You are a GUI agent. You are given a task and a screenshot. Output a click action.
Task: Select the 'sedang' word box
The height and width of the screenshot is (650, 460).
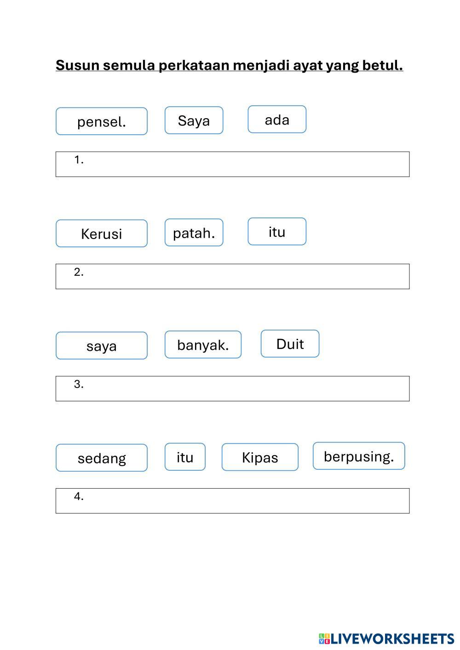(102, 458)
